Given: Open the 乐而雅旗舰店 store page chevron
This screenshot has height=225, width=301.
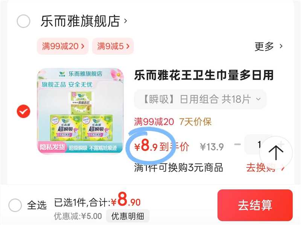Looking at the screenshot, I should tap(125, 21).
